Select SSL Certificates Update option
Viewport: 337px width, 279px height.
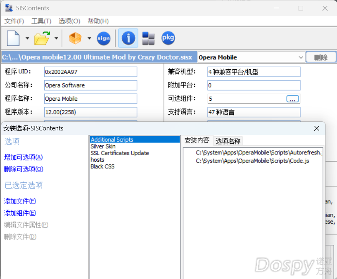click(135, 153)
